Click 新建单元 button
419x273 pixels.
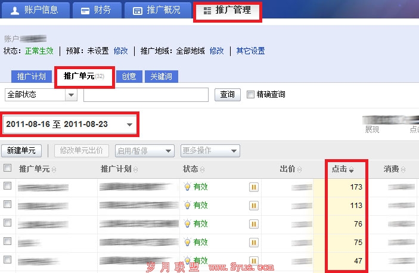[21, 150]
